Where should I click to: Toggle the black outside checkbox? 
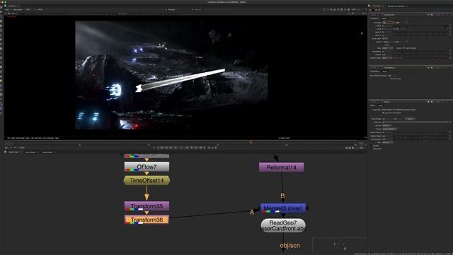(x=404, y=48)
